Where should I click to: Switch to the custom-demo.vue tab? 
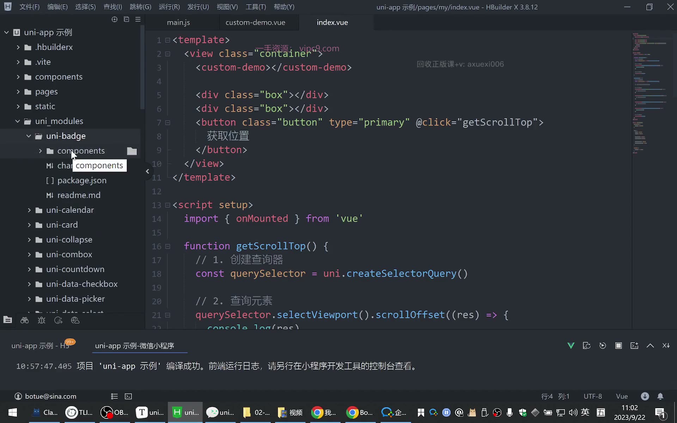coord(255,22)
